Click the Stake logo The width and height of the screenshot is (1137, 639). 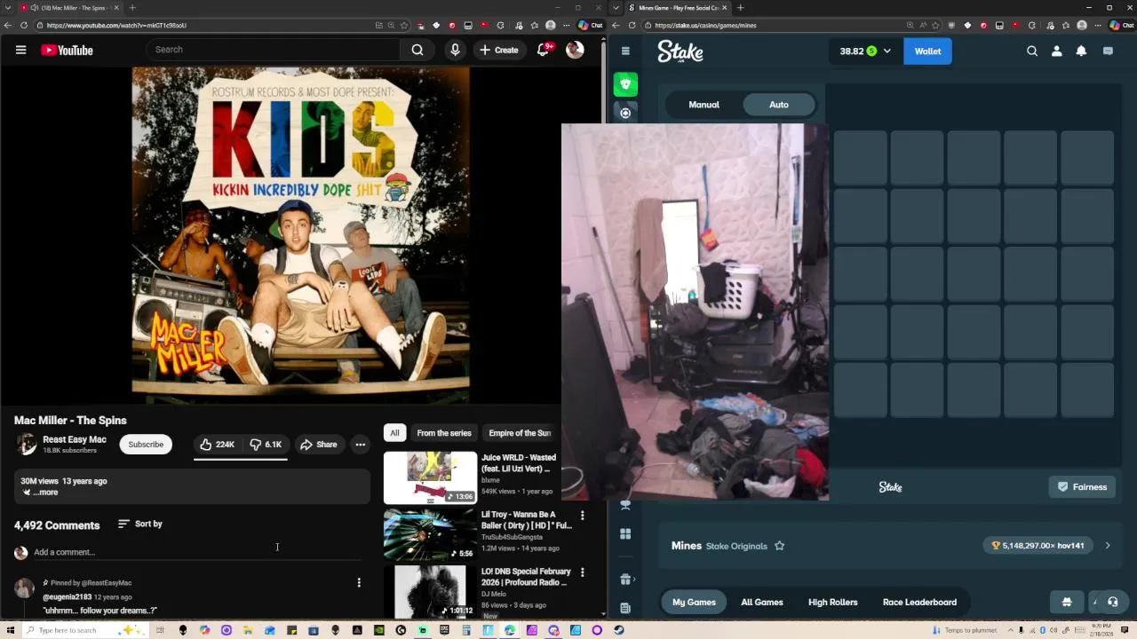(680, 51)
